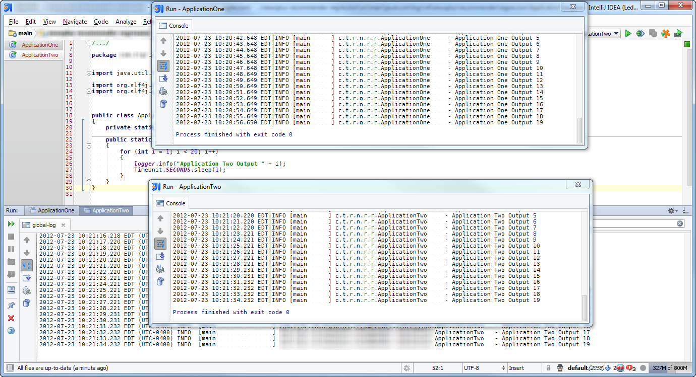Run with coverage icon in main toolbar
This screenshot has height=377, width=696.
(x=678, y=33)
